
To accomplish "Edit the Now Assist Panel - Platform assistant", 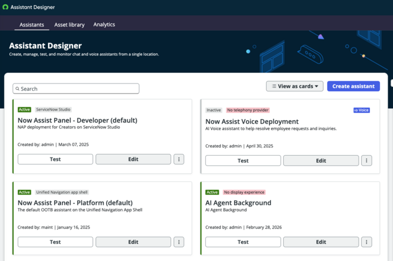I will pyautogui.click(x=133, y=242).
